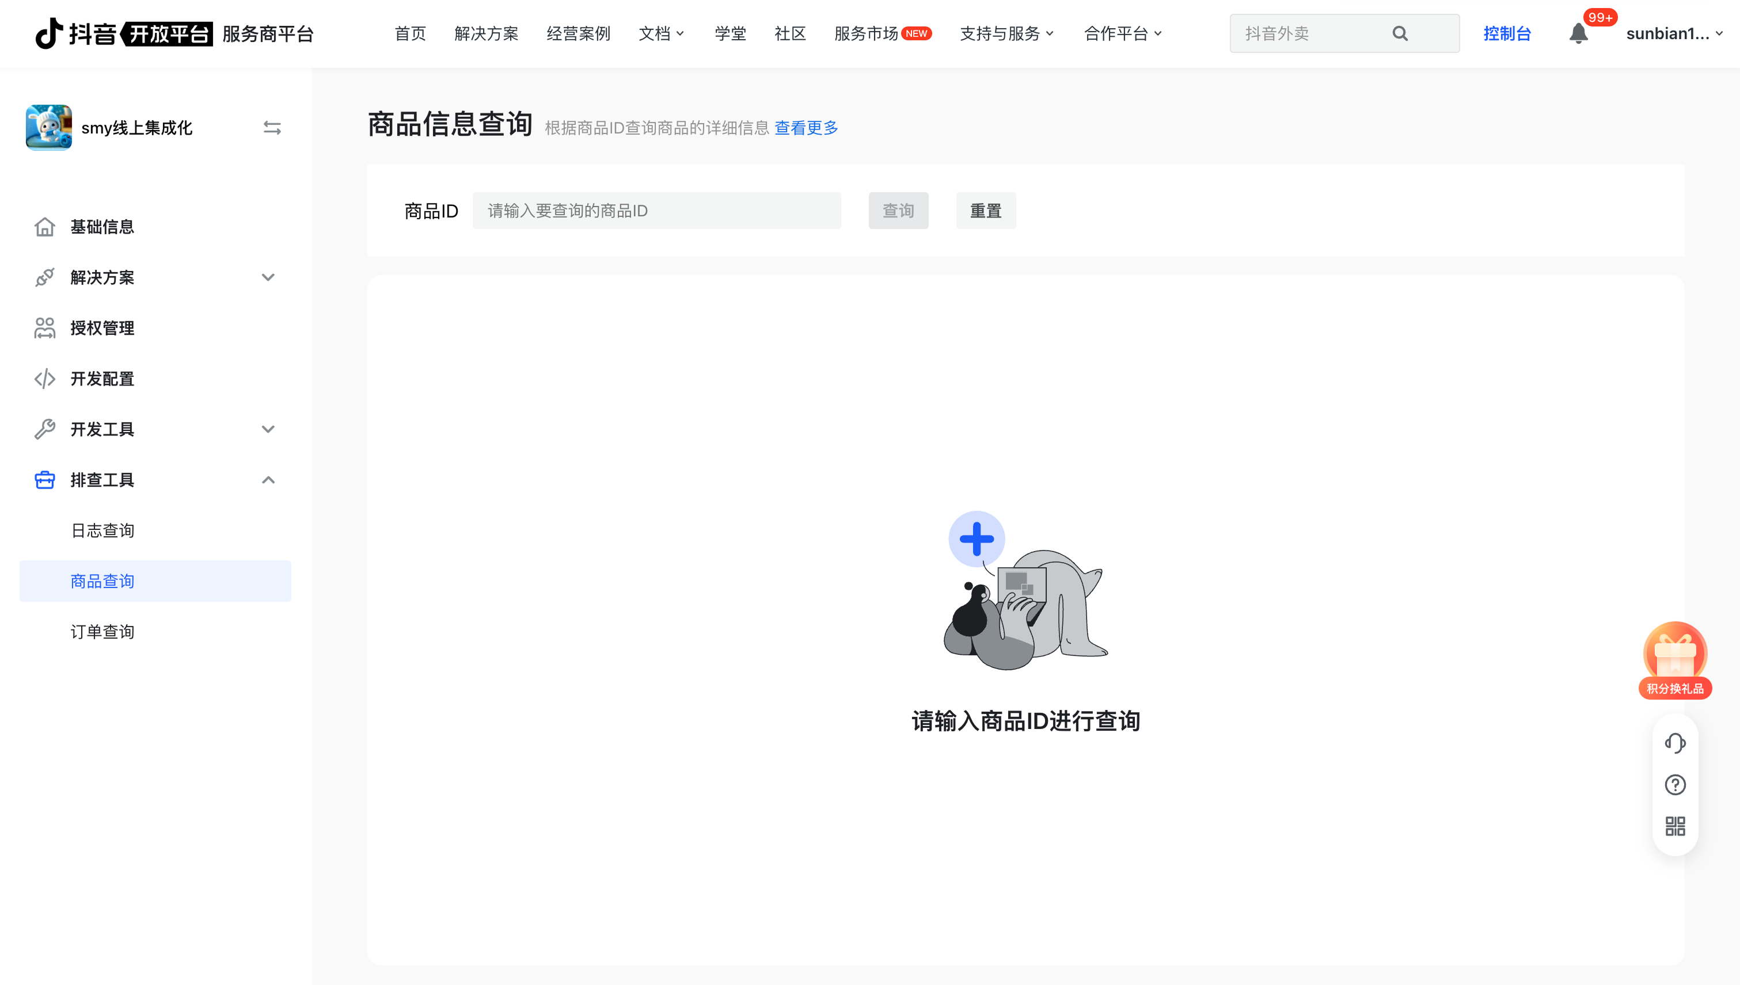Click the 重置 button
Image resolution: width=1740 pixels, height=985 pixels.
click(985, 211)
